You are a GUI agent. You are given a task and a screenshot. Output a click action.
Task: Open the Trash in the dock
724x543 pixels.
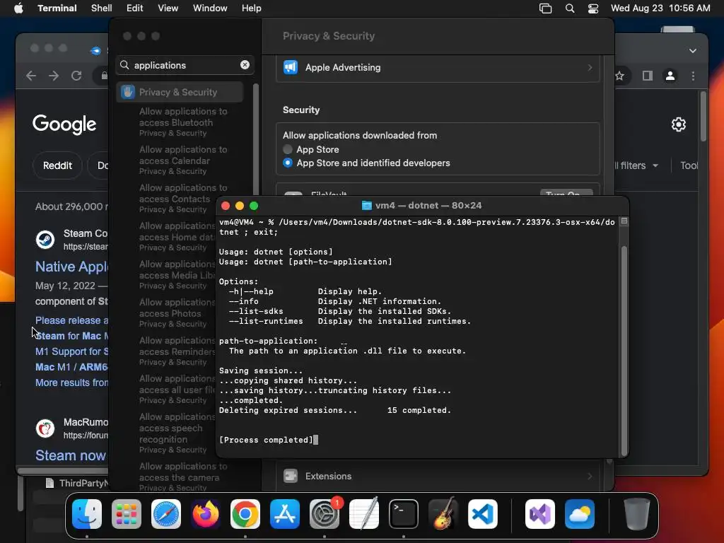(637, 514)
